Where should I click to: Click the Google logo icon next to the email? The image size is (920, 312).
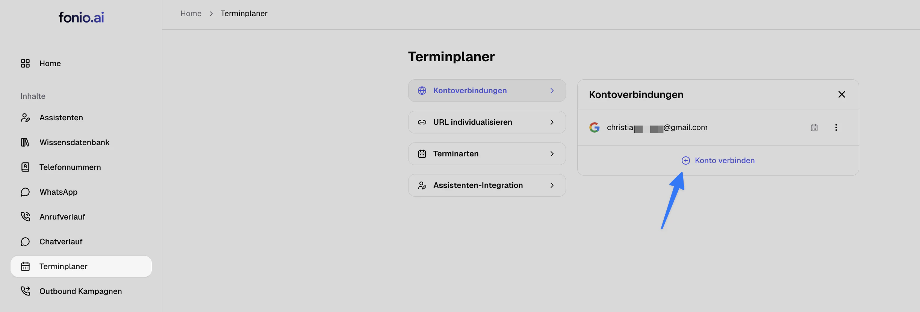point(595,127)
